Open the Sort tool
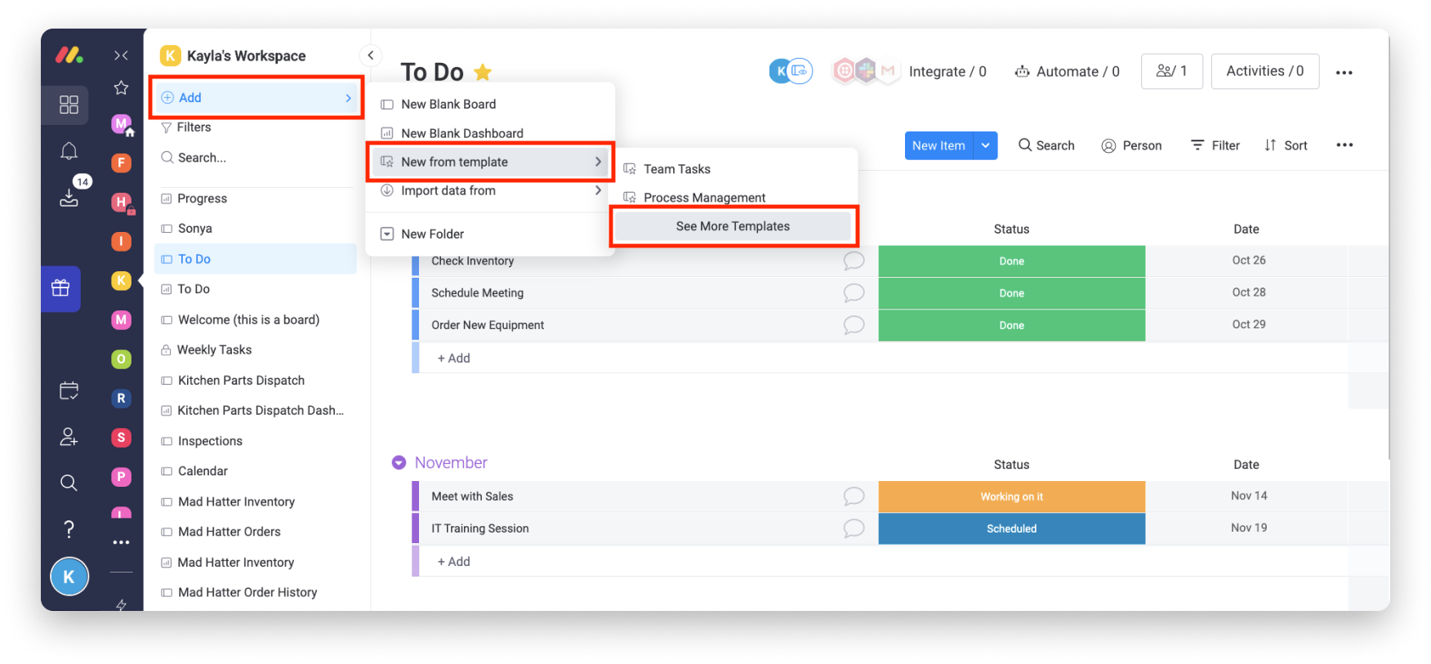The width and height of the screenshot is (1431, 664). (x=1286, y=145)
